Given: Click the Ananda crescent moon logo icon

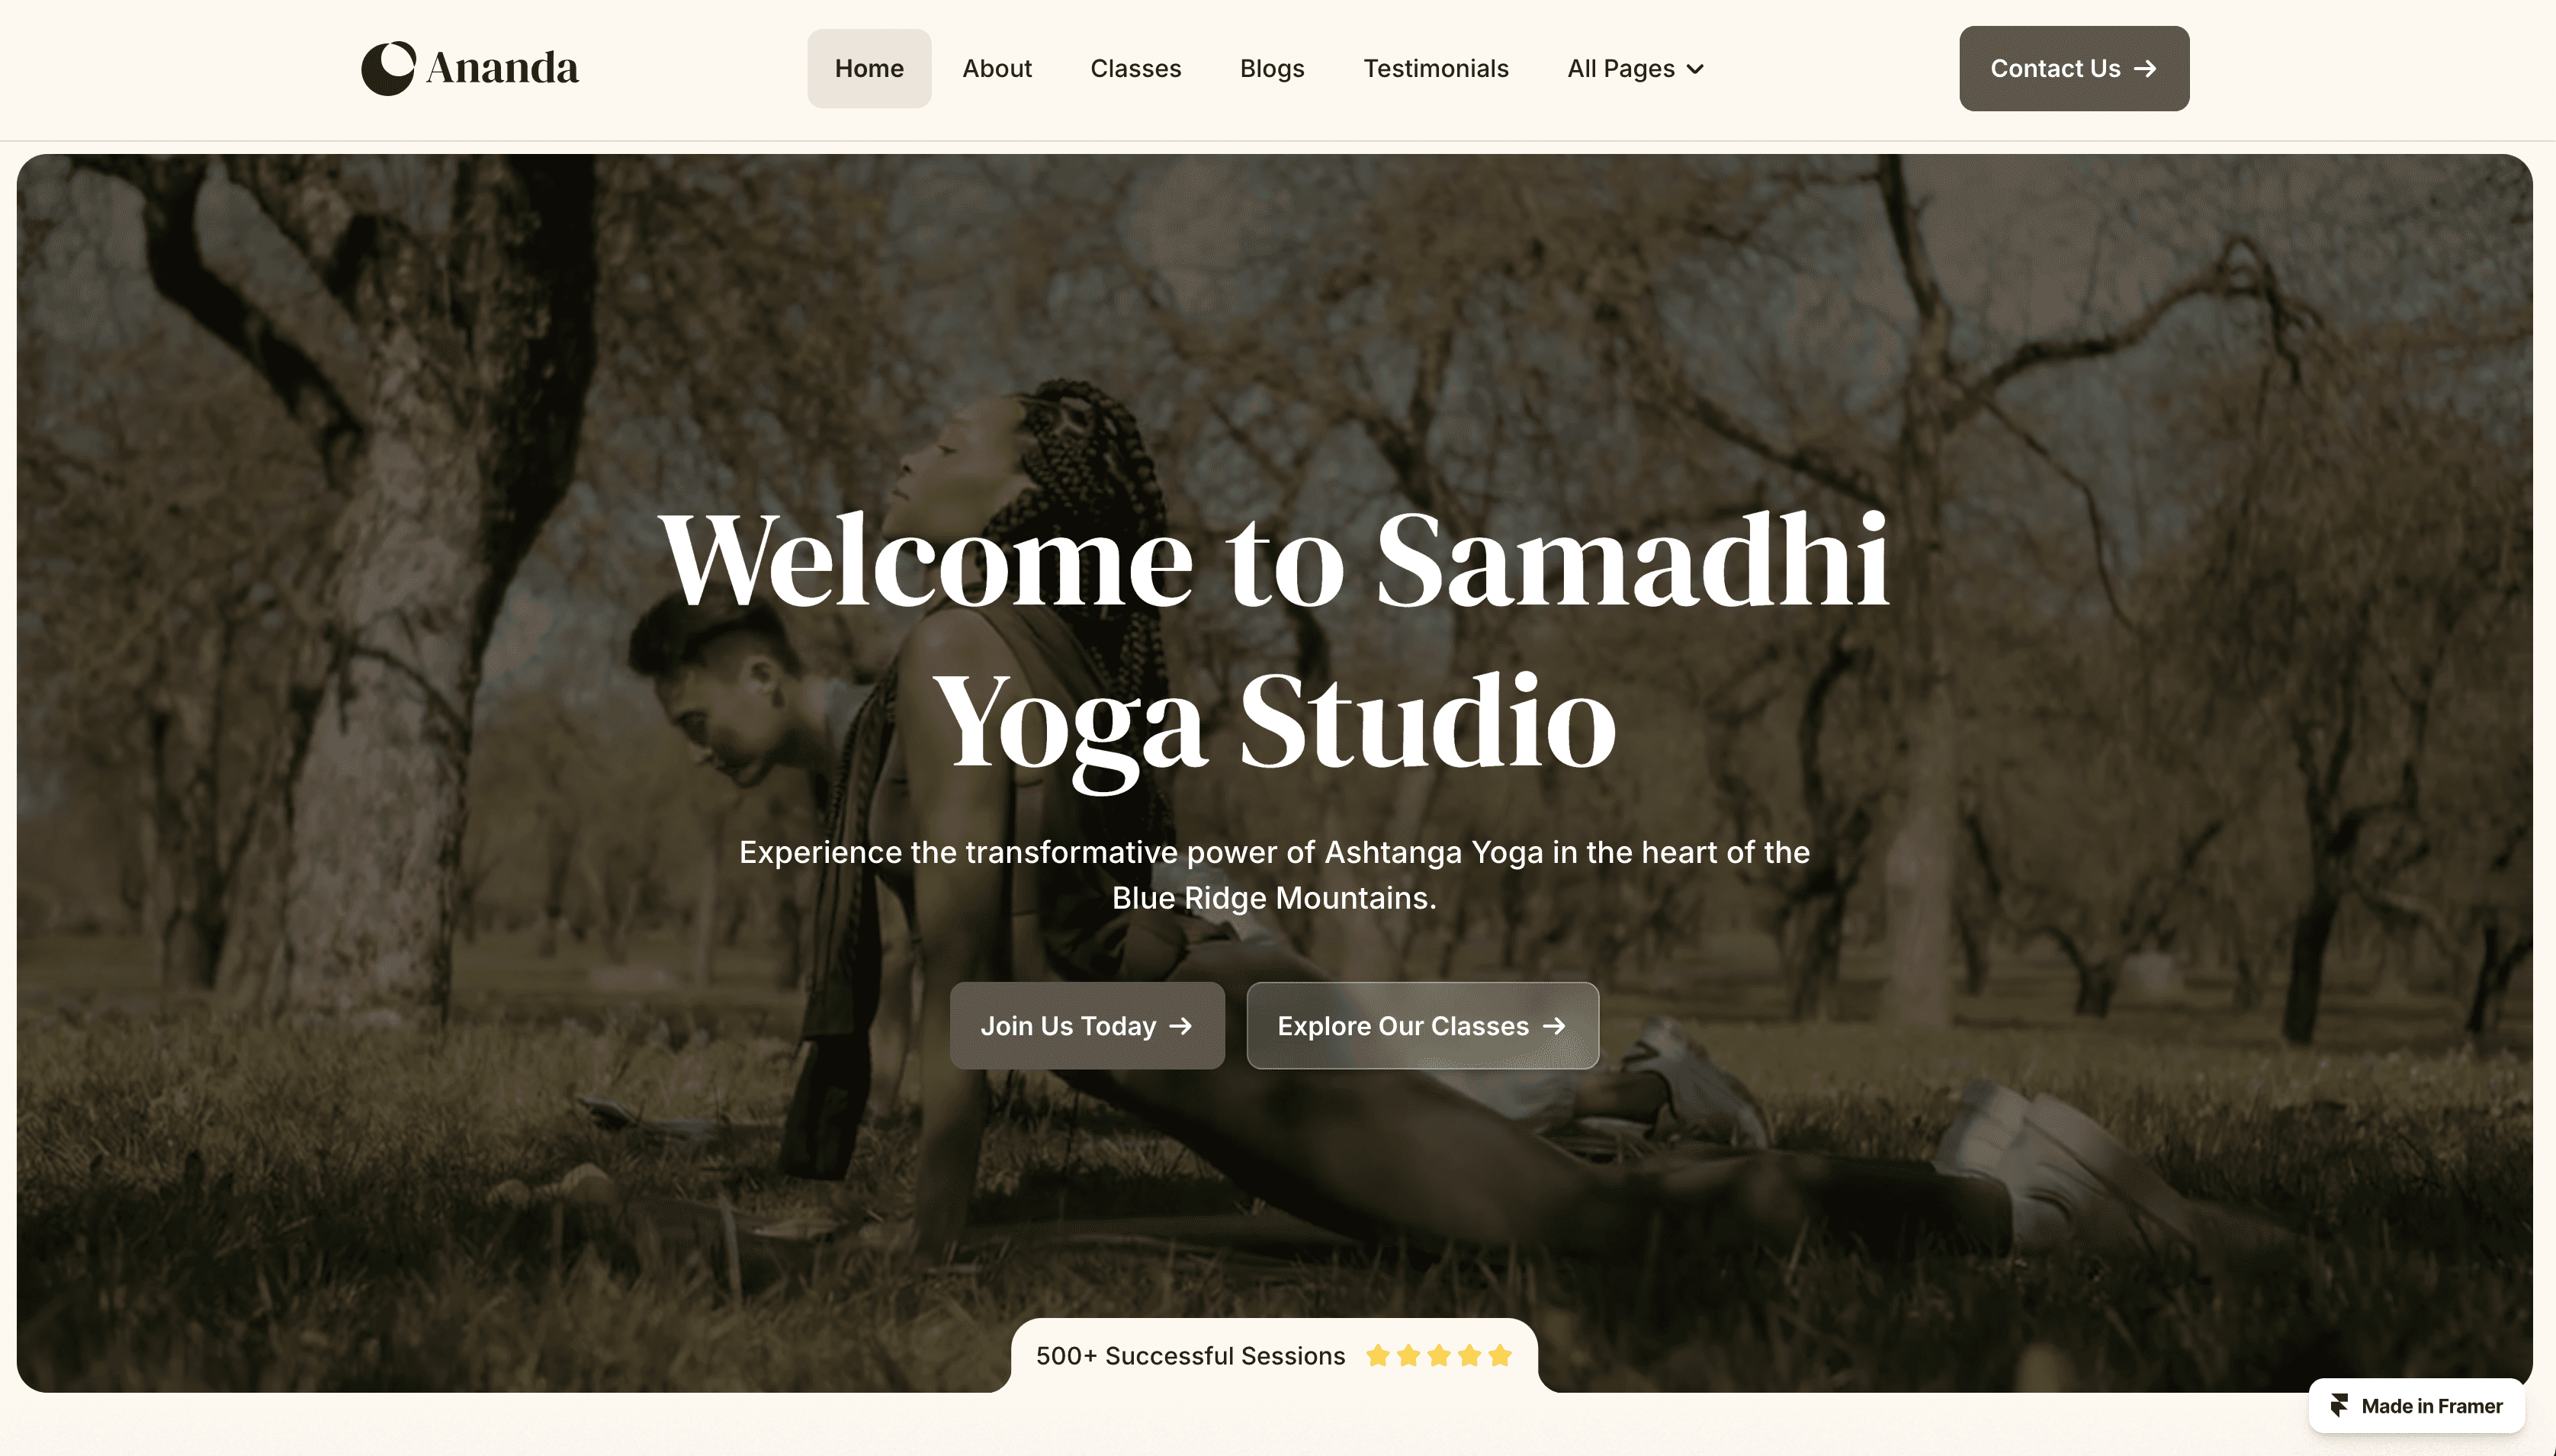Looking at the screenshot, I should click(x=388, y=68).
